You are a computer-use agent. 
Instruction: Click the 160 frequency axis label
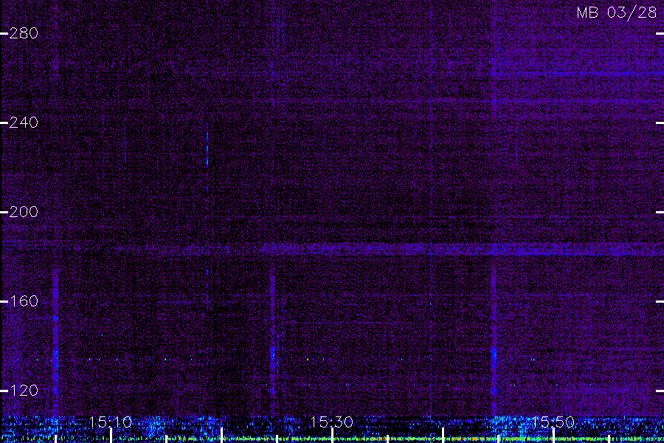point(24,301)
